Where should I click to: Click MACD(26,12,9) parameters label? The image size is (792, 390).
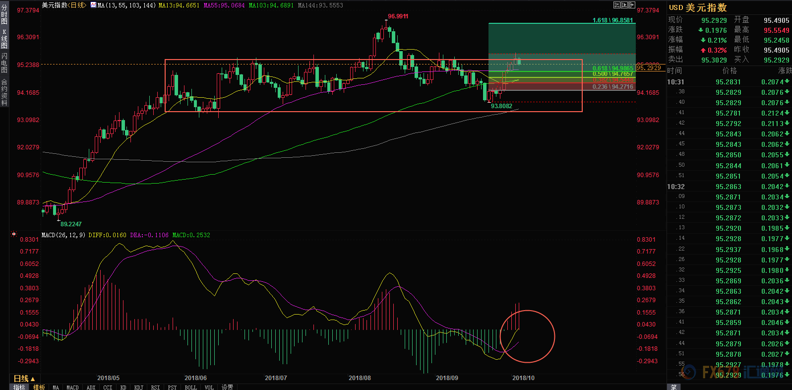63,235
